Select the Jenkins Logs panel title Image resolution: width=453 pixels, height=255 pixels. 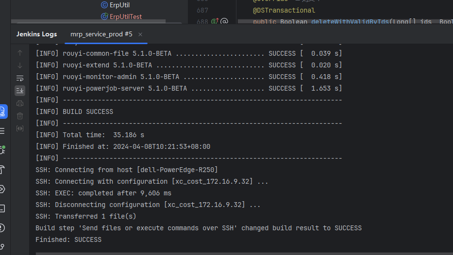(x=36, y=34)
